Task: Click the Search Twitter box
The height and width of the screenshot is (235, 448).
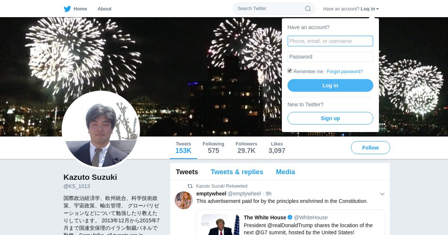Action: pos(274,9)
